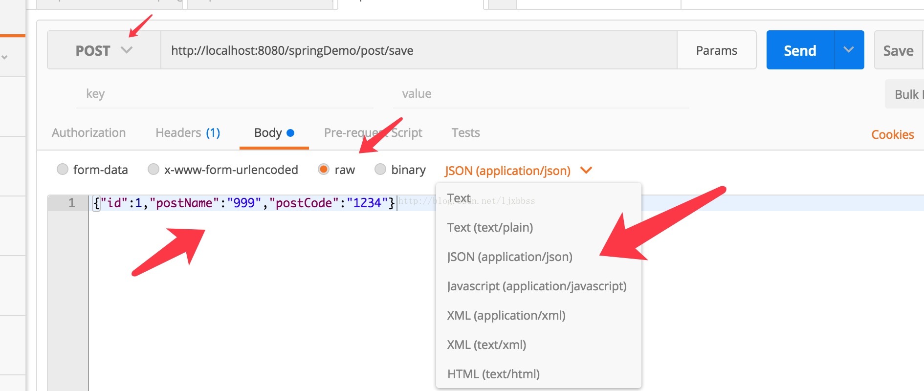Screen dimensions: 924x391
Task: Switch to the Pre-request Script tab
Action: coord(373,133)
